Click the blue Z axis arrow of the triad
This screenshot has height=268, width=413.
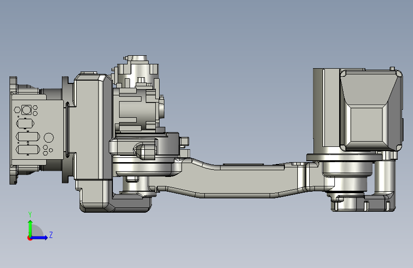(39, 237)
